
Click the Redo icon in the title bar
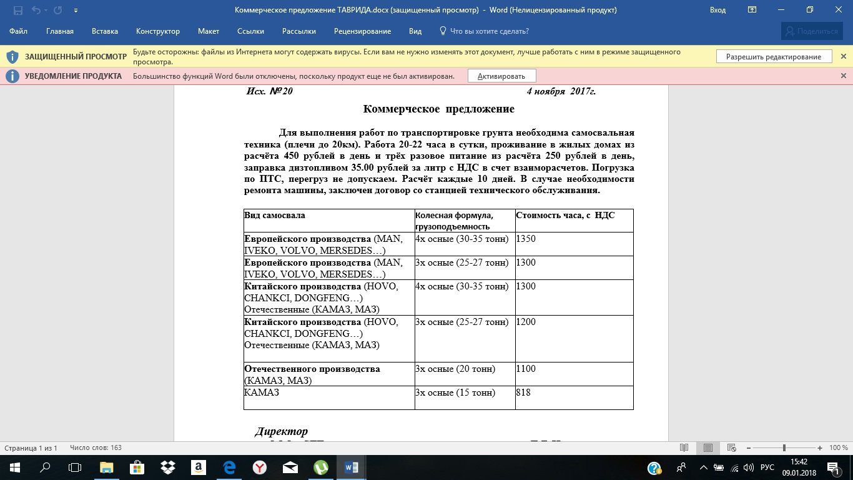(58, 10)
